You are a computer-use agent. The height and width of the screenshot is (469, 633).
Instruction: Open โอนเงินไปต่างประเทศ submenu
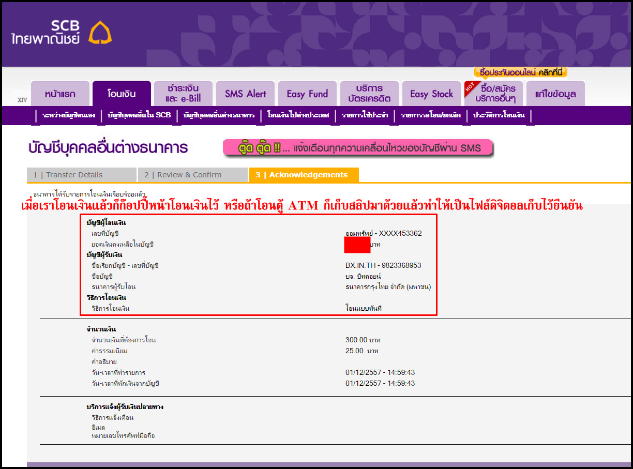[298, 115]
